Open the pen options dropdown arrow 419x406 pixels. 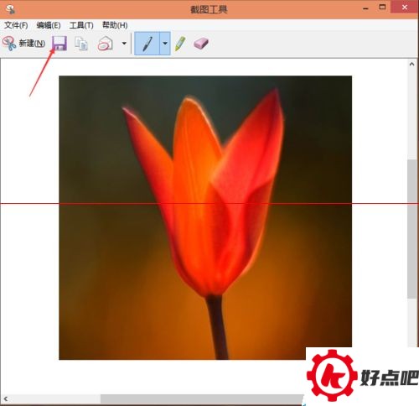165,44
